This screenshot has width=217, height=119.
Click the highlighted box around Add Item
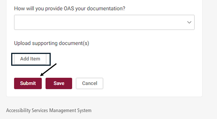pos(31,59)
